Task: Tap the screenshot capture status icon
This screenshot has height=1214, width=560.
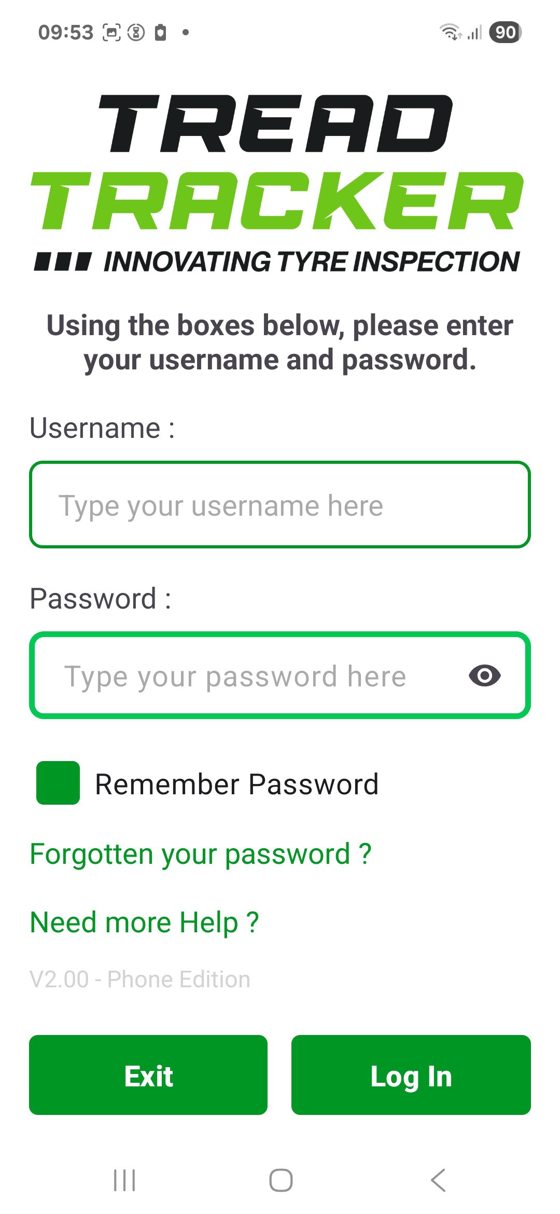Action: pyautogui.click(x=111, y=32)
